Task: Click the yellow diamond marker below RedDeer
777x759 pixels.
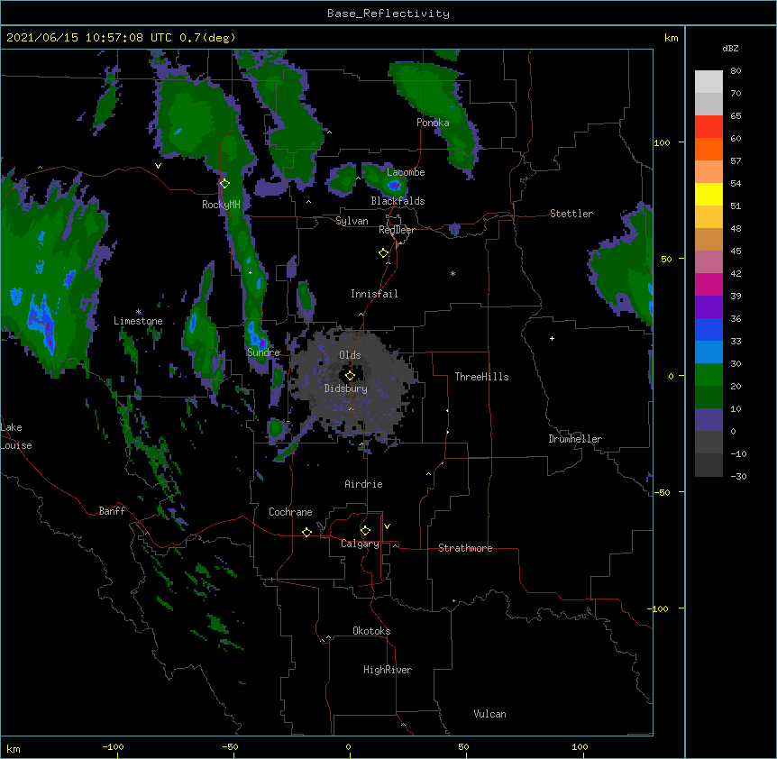Action: tap(383, 253)
